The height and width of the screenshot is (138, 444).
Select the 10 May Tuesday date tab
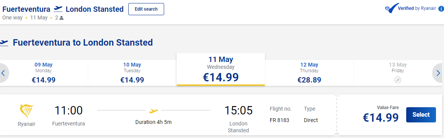132,73
